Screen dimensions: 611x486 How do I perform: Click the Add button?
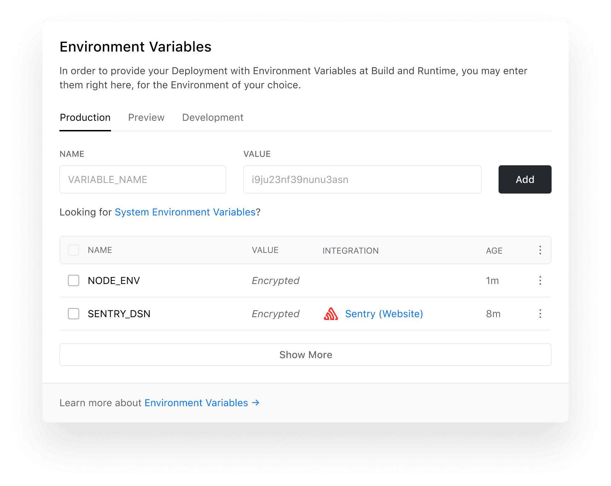(x=525, y=179)
